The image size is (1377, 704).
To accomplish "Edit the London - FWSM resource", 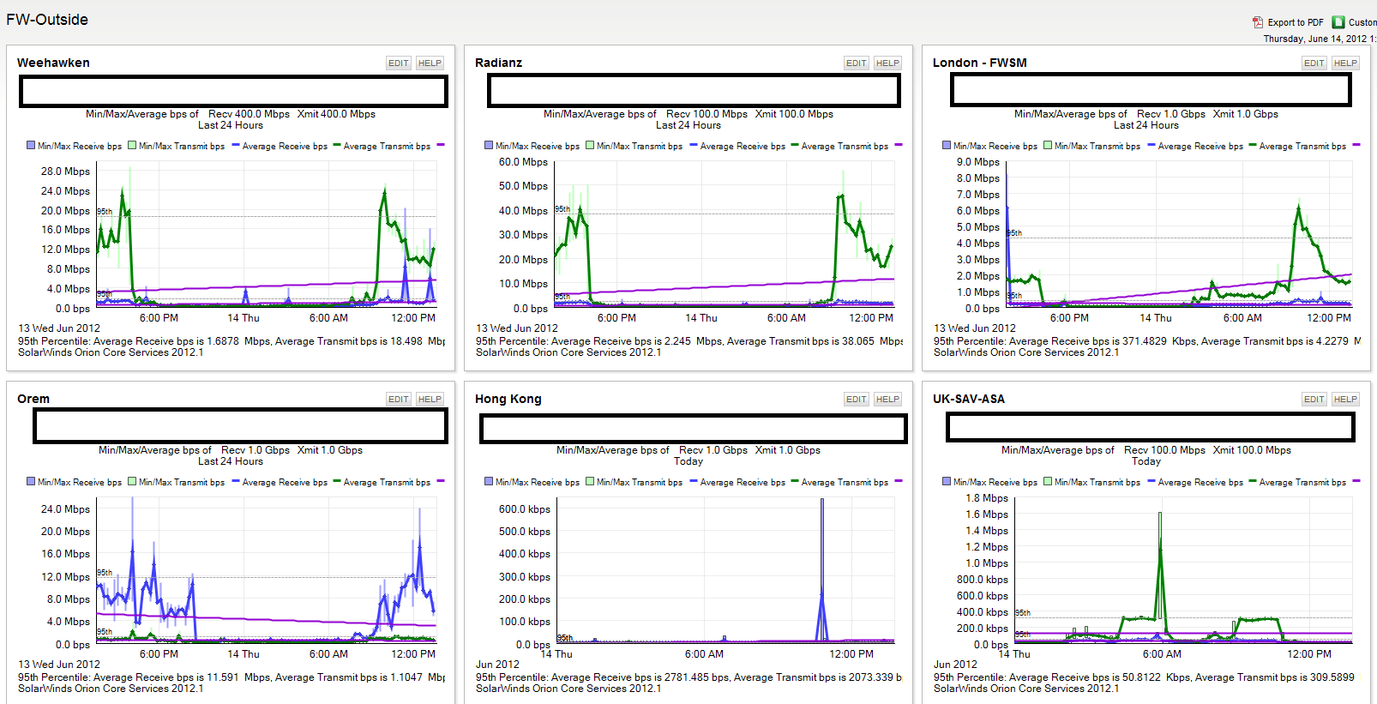I will (1314, 63).
